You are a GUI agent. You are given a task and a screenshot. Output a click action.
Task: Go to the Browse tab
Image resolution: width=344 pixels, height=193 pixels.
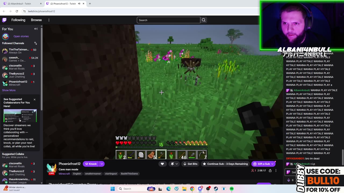pyautogui.click(x=36, y=20)
